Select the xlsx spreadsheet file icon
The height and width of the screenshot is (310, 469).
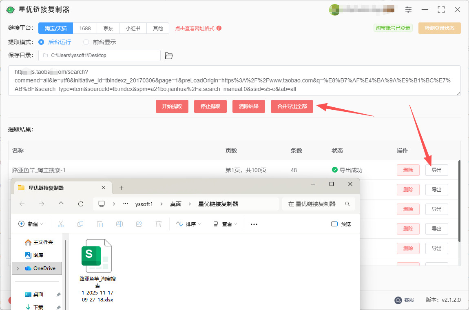(x=96, y=256)
